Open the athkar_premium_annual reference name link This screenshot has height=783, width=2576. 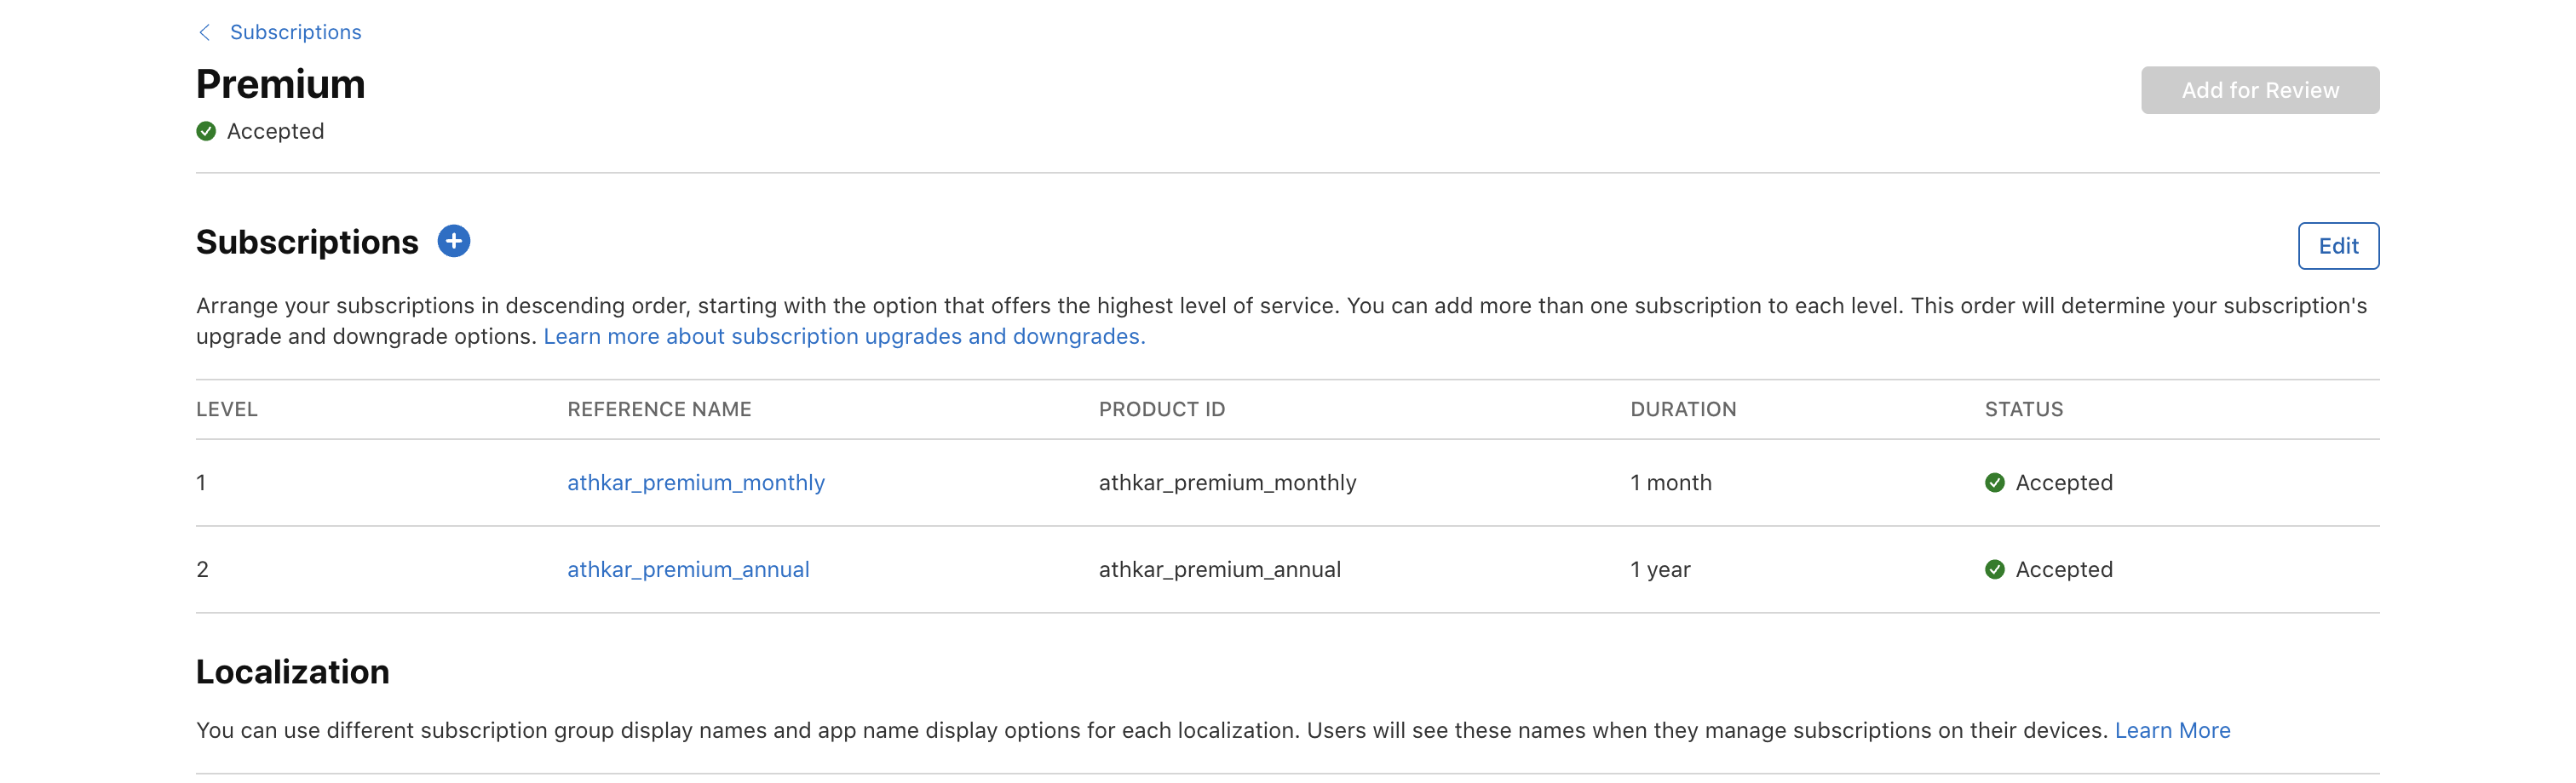coord(688,569)
